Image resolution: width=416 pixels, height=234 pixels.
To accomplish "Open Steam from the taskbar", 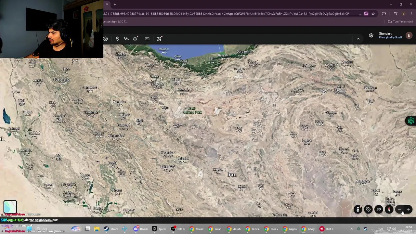I will 110,229.
